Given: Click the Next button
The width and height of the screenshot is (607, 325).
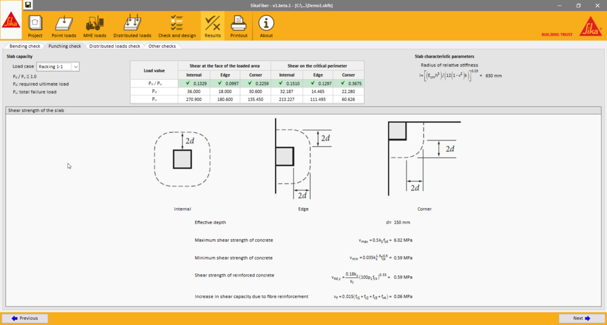Looking at the screenshot, I should (581, 318).
